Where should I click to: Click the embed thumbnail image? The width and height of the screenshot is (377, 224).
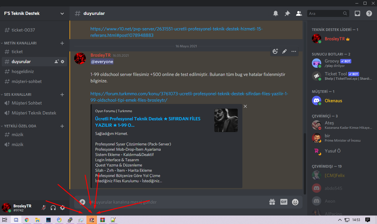226,120
